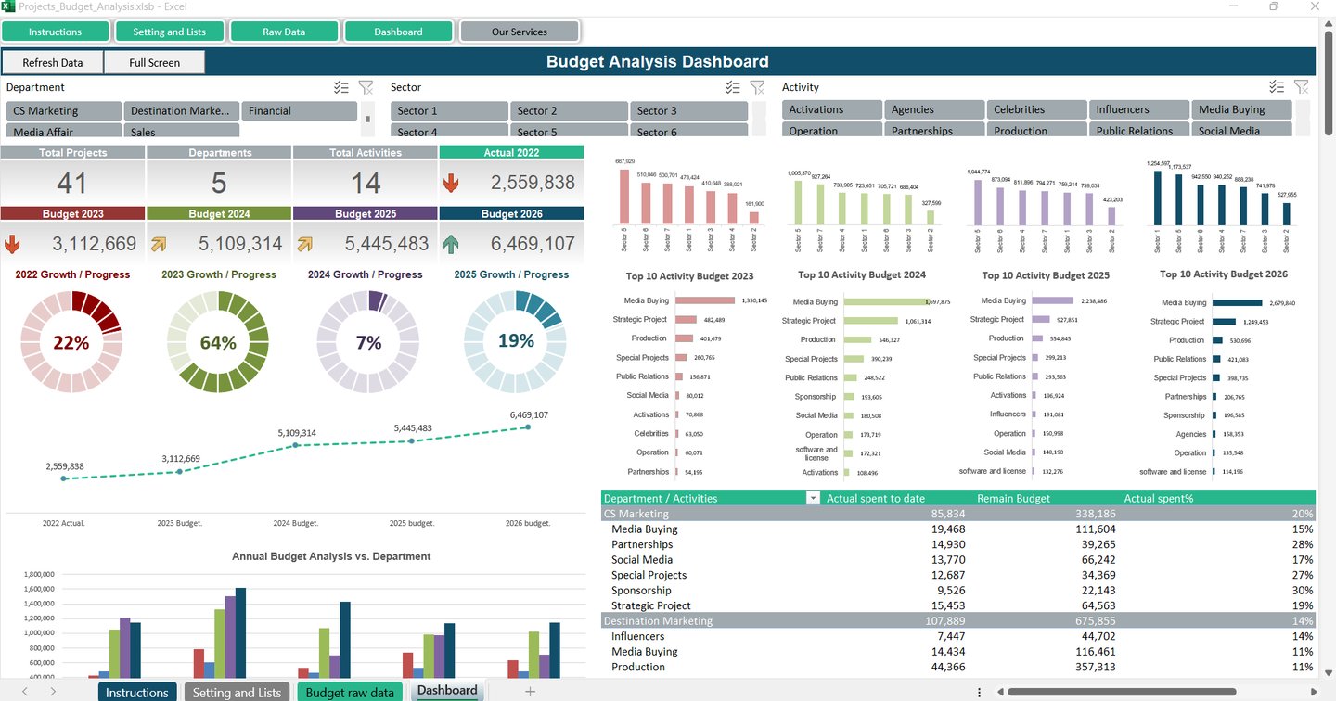Add a new worksheet with the plus icon
This screenshot has width=1336, height=701.
coord(530,690)
